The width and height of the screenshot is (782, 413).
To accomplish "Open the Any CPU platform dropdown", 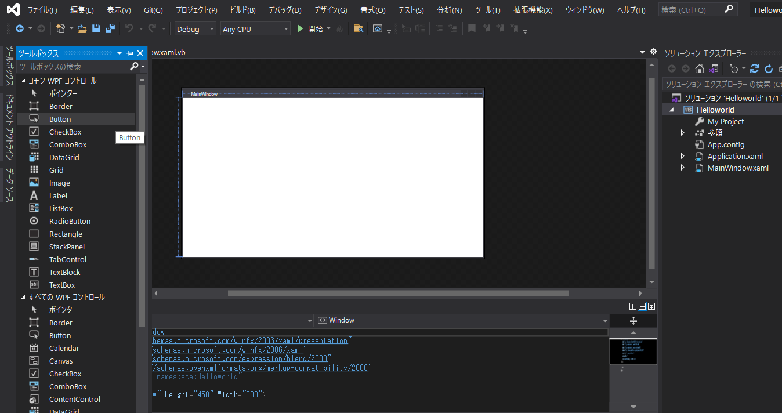I will (x=255, y=29).
